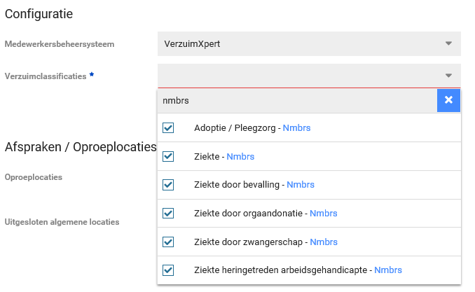Click Nmbrs tag beside Ziekte door bevalling
This screenshot has width=475, height=292.
[x=301, y=185]
